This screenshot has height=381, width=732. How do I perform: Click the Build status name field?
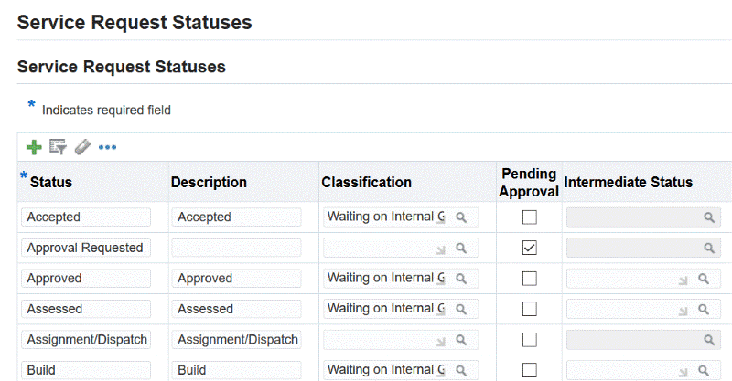(x=85, y=370)
